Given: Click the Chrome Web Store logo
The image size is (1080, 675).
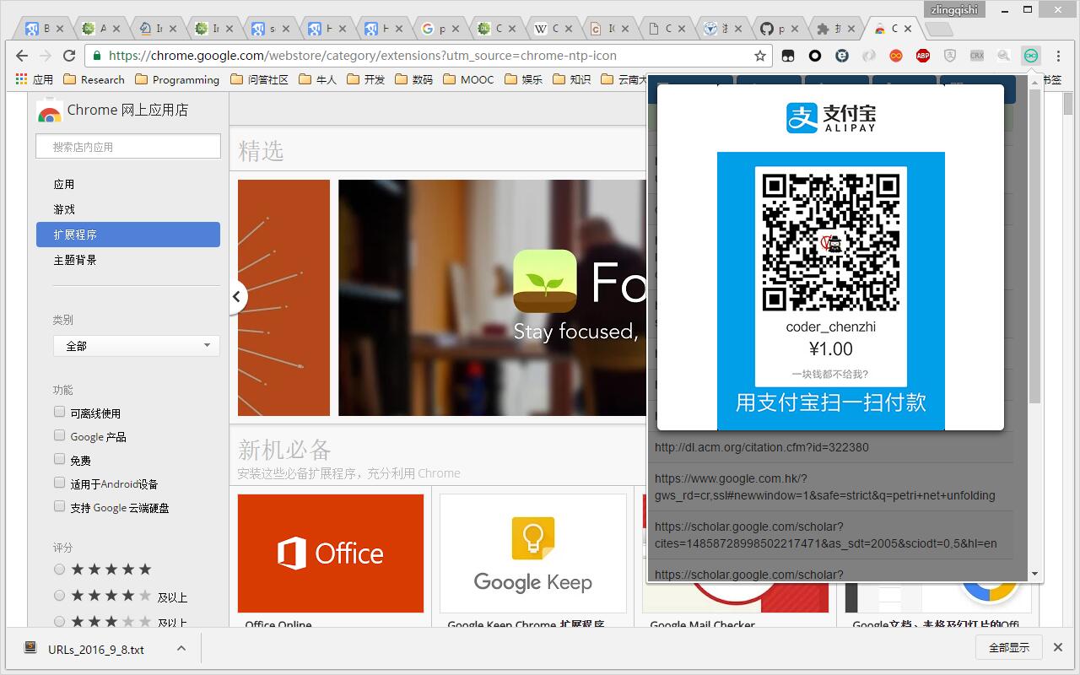Looking at the screenshot, I should point(49,111).
